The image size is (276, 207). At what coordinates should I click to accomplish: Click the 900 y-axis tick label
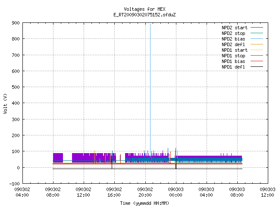click(x=16, y=23)
